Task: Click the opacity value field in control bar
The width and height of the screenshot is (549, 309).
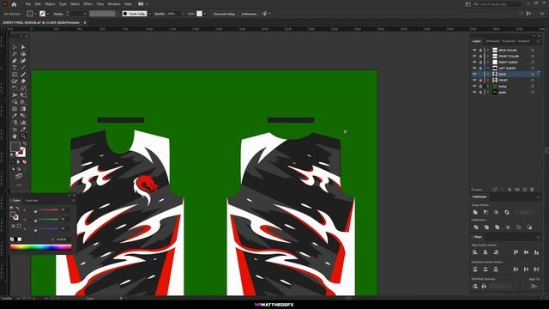Action: (x=172, y=14)
